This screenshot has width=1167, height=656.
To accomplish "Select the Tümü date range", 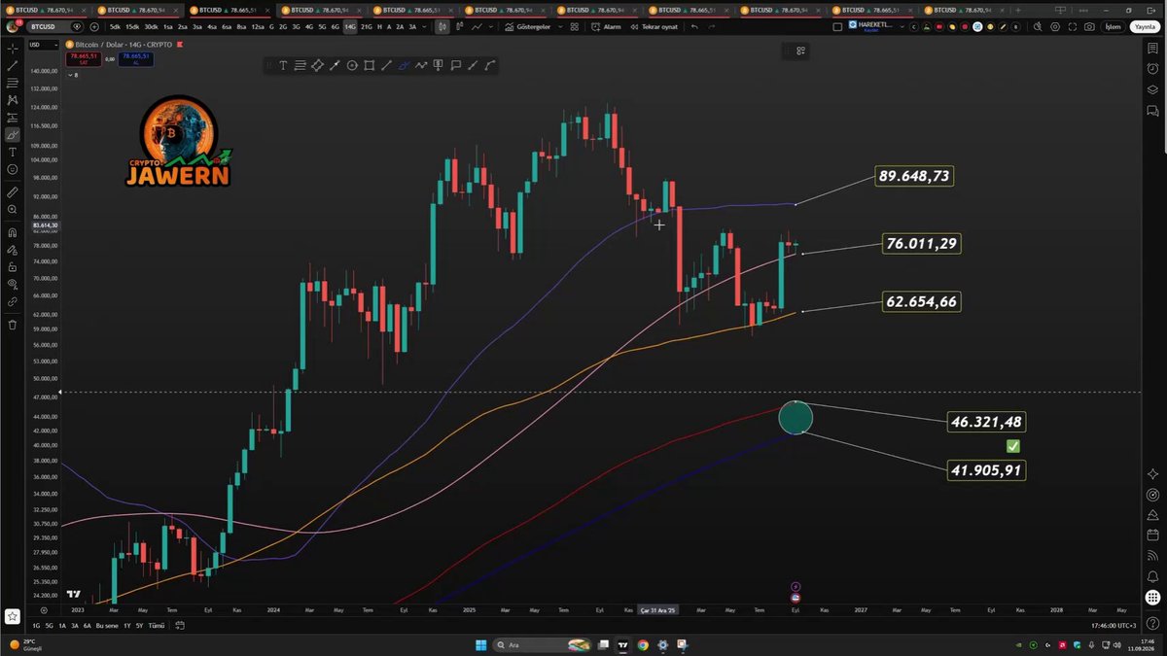I will point(158,626).
